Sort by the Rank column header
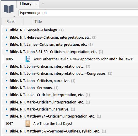The image size is (138, 136). tap(11, 21)
